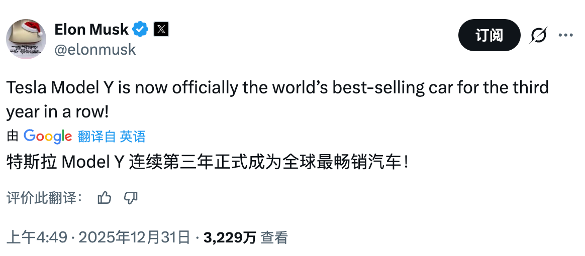Click the Google logo
This screenshot has height=256, width=585.
[48, 136]
